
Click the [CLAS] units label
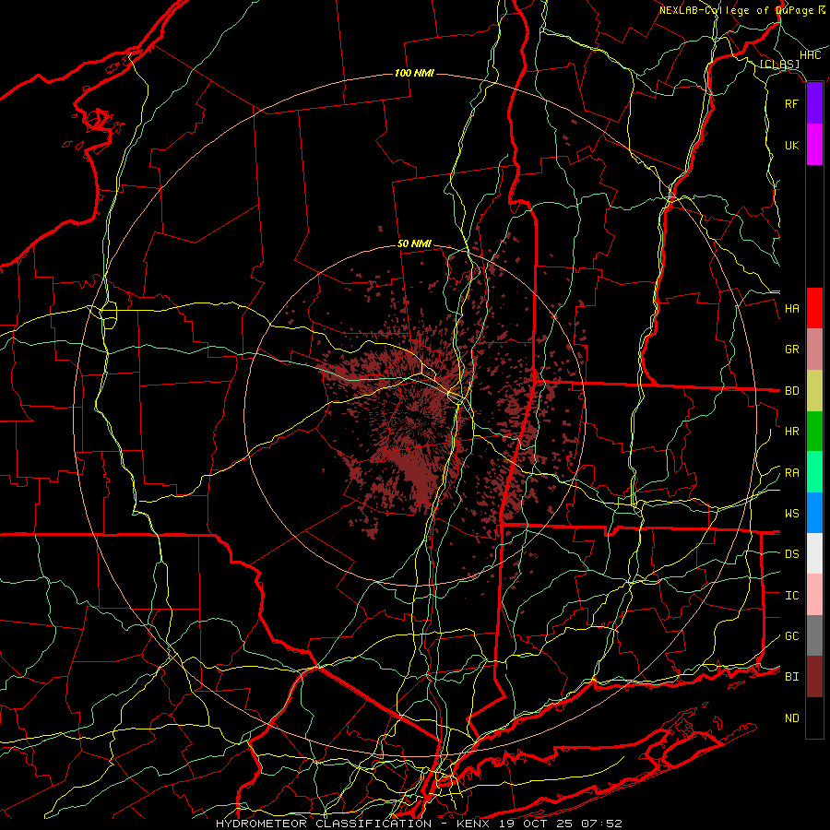[779, 65]
